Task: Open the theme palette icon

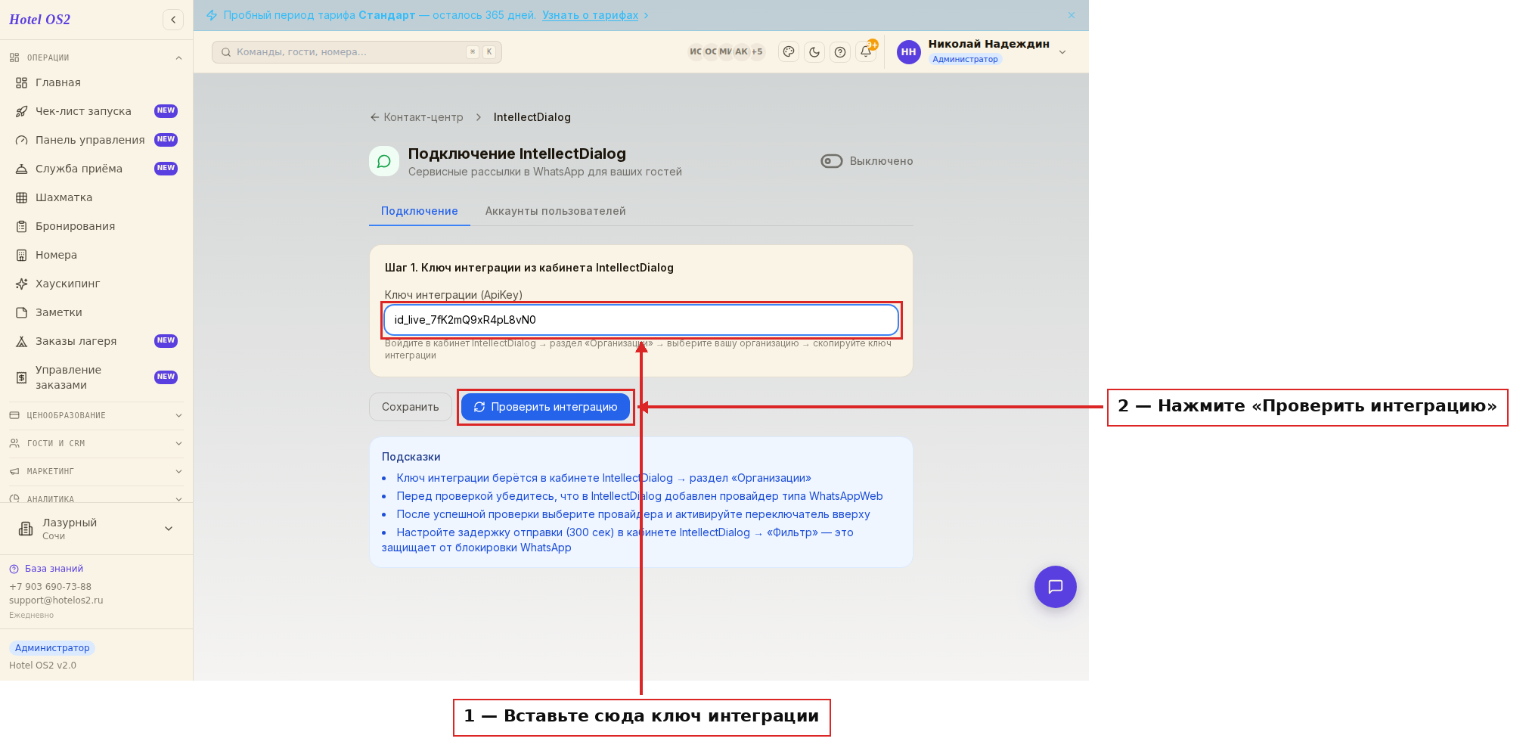Action: 789,52
